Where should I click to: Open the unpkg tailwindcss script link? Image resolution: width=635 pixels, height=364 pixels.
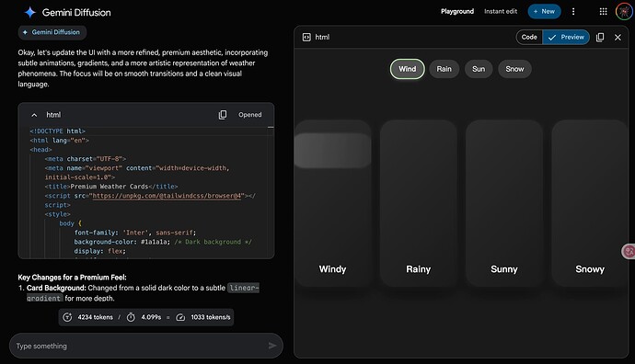[x=167, y=196]
